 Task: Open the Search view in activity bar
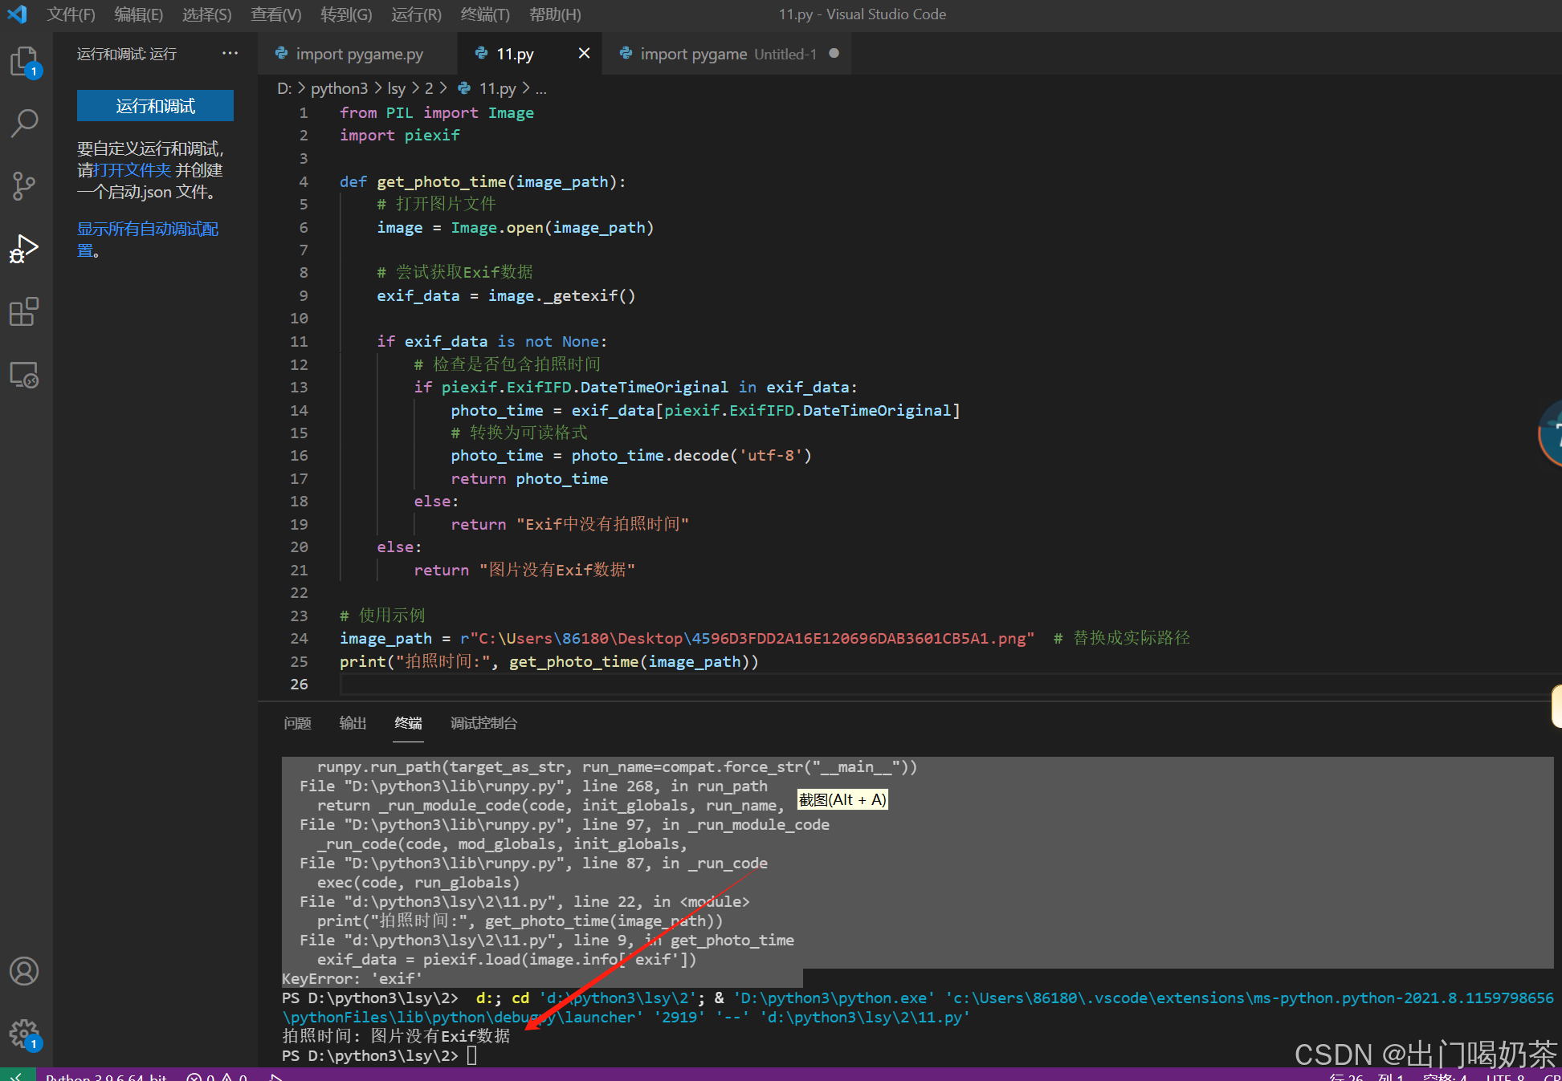(24, 123)
